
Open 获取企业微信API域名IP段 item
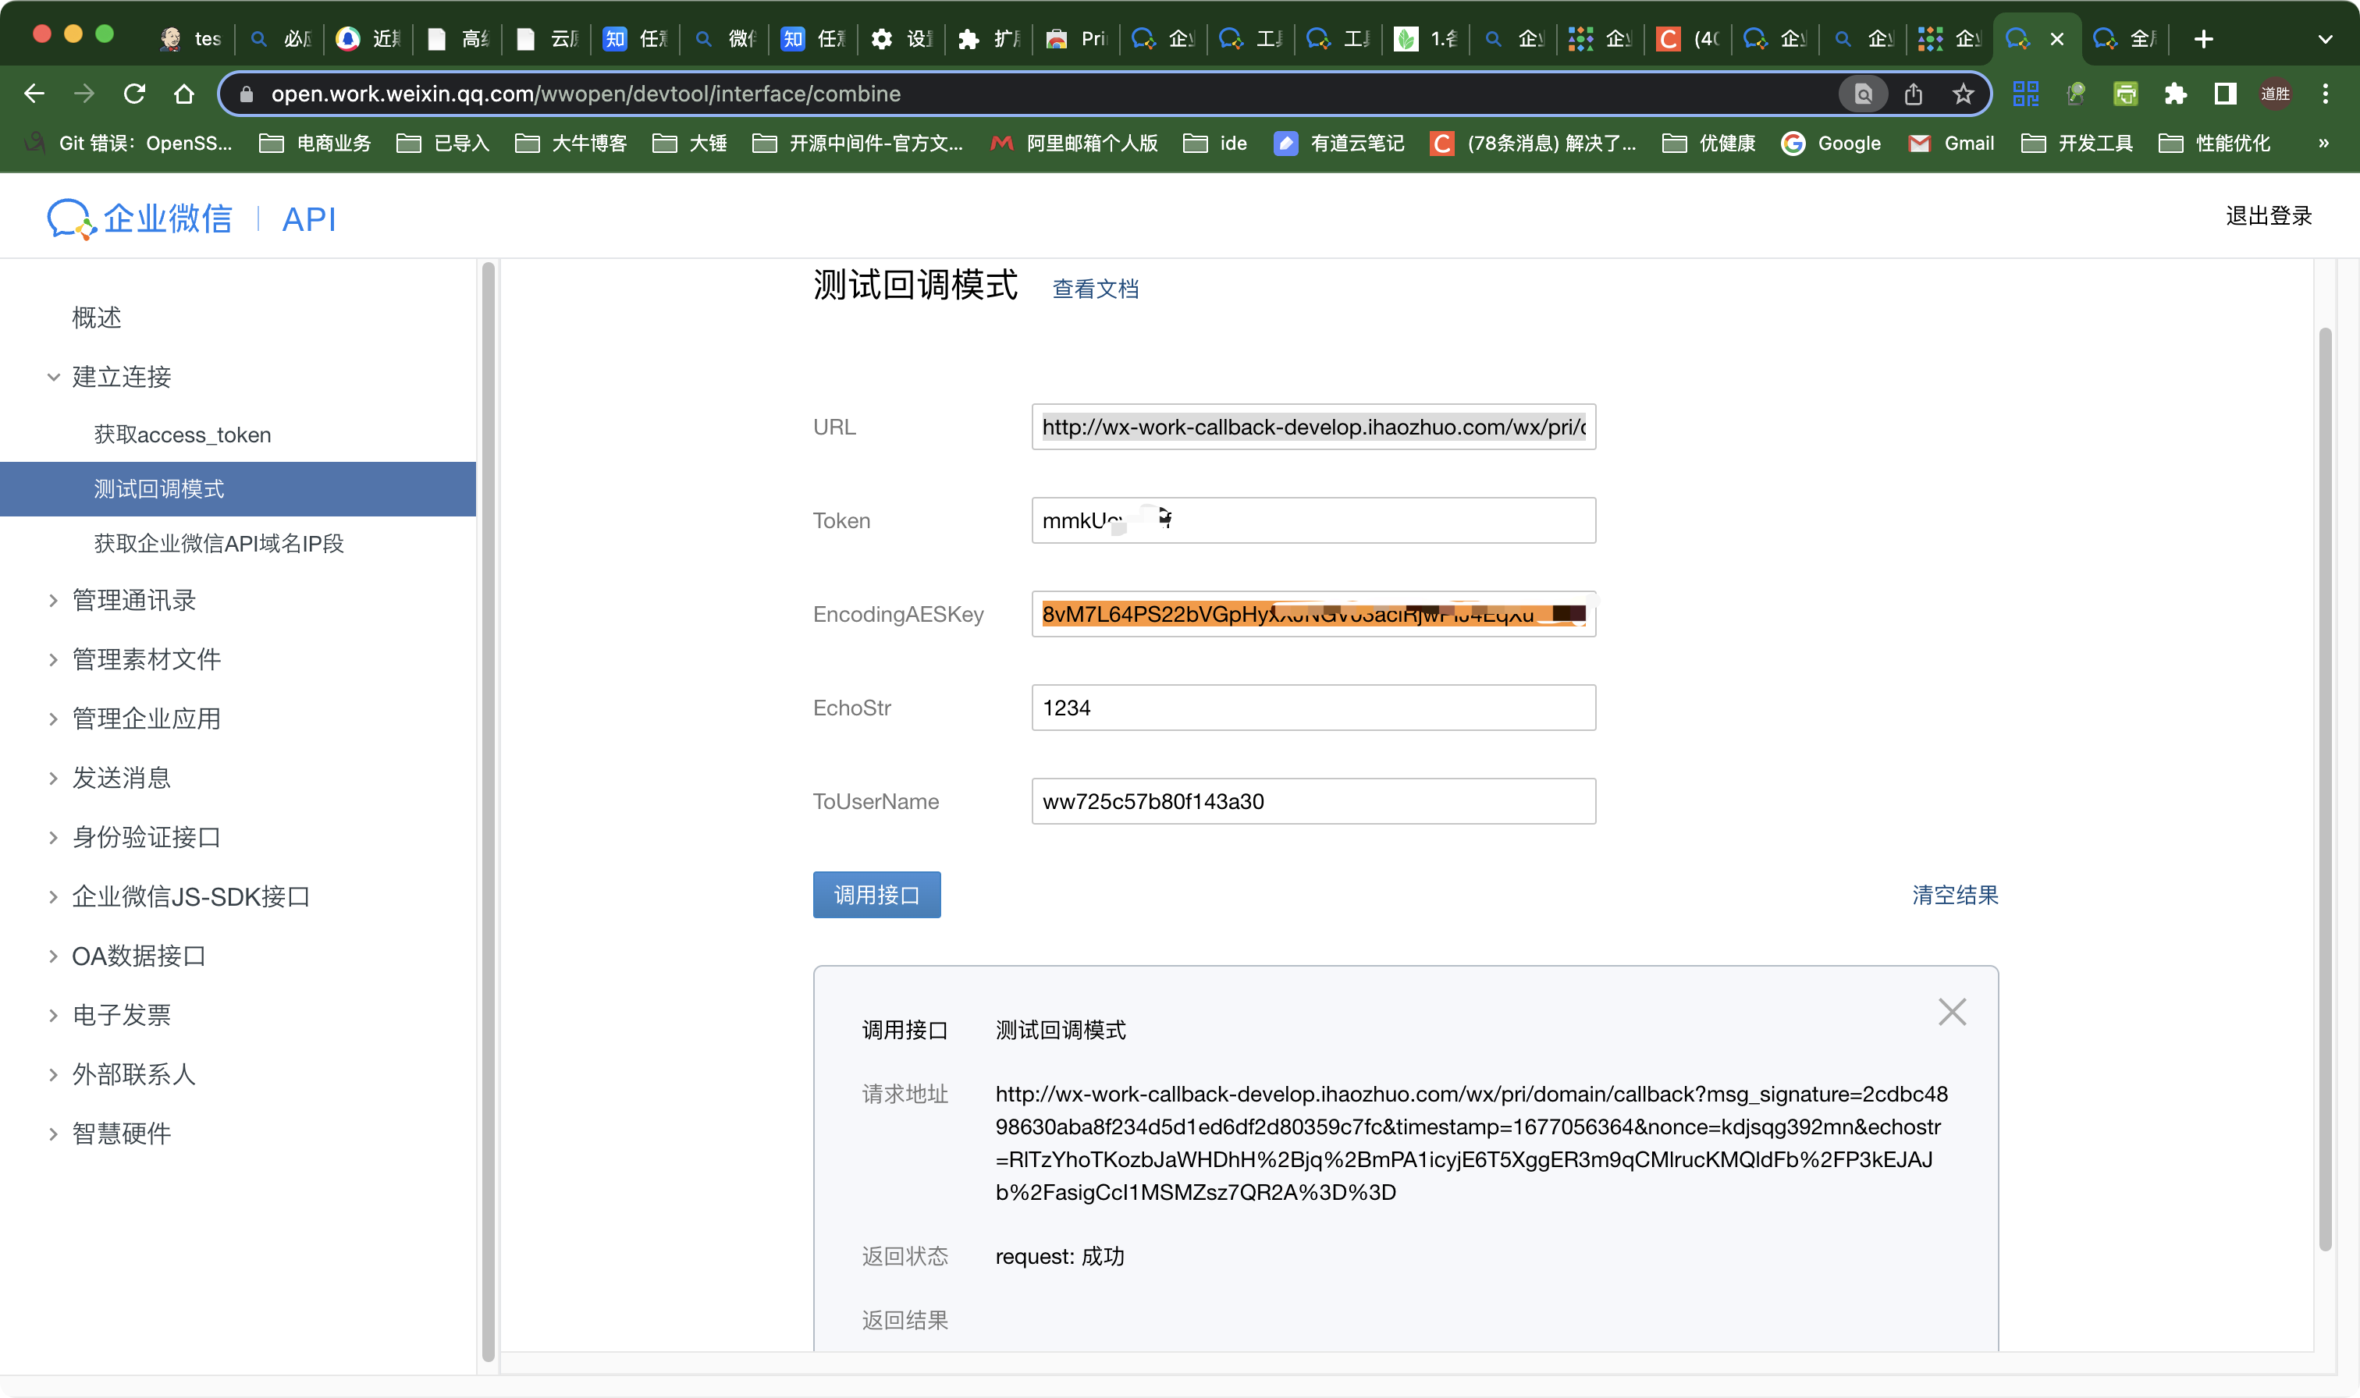coord(219,544)
